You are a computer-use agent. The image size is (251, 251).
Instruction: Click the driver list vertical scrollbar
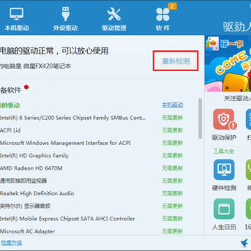pyautogui.click(x=200, y=119)
